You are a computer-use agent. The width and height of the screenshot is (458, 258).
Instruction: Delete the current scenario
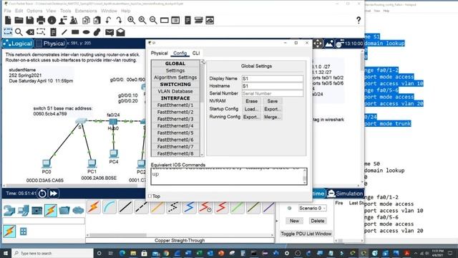(x=318, y=221)
